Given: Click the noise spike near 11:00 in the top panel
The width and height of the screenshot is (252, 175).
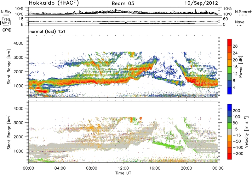Looking at the screenshot, I should [116, 10].
